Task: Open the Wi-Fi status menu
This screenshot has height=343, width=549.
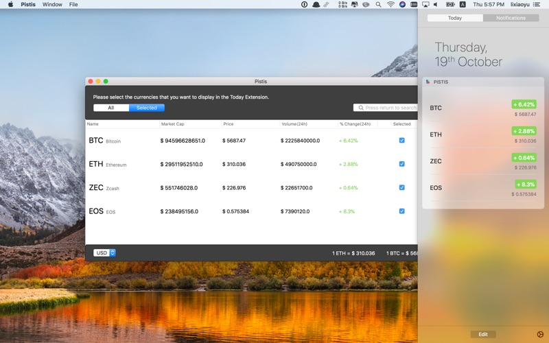Action: pyautogui.click(x=390, y=5)
